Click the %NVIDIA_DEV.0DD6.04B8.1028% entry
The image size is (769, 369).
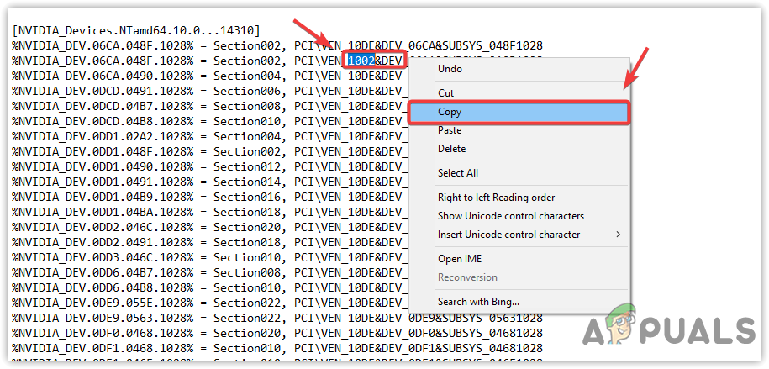(x=102, y=287)
